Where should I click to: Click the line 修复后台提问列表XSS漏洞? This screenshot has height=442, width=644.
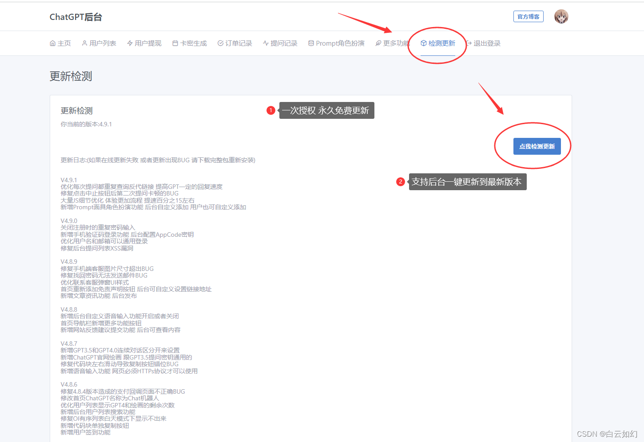97,248
